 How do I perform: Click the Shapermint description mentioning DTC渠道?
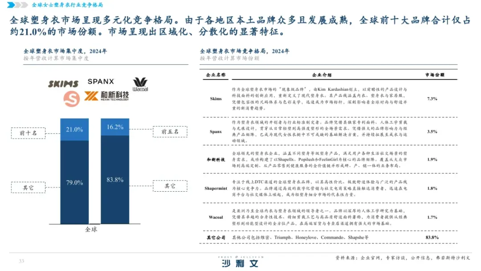(319, 188)
